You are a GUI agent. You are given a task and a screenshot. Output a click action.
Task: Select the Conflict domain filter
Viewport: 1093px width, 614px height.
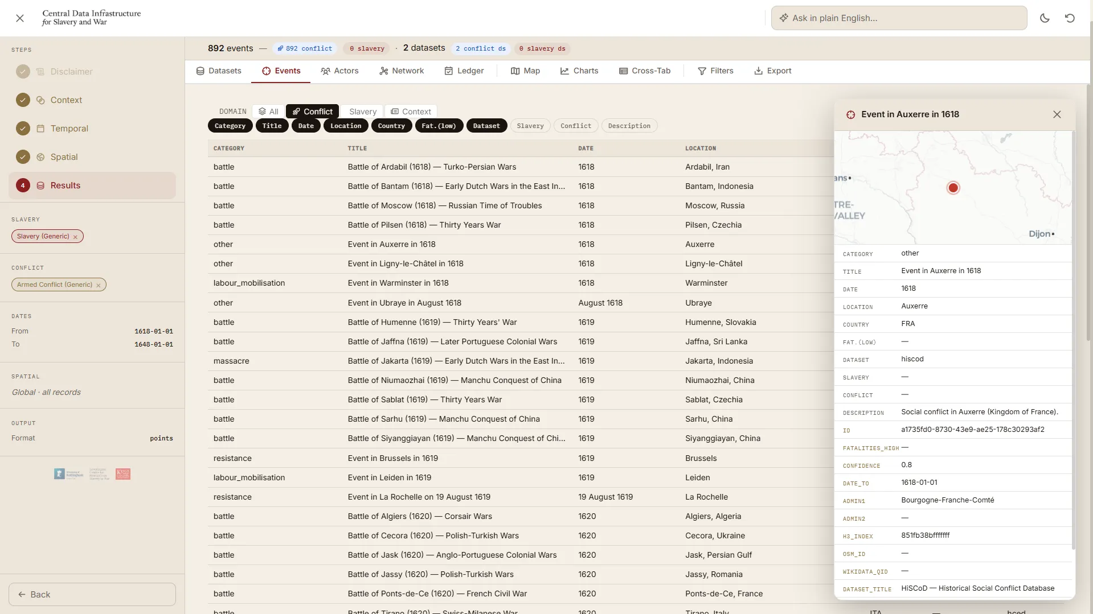tap(312, 112)
